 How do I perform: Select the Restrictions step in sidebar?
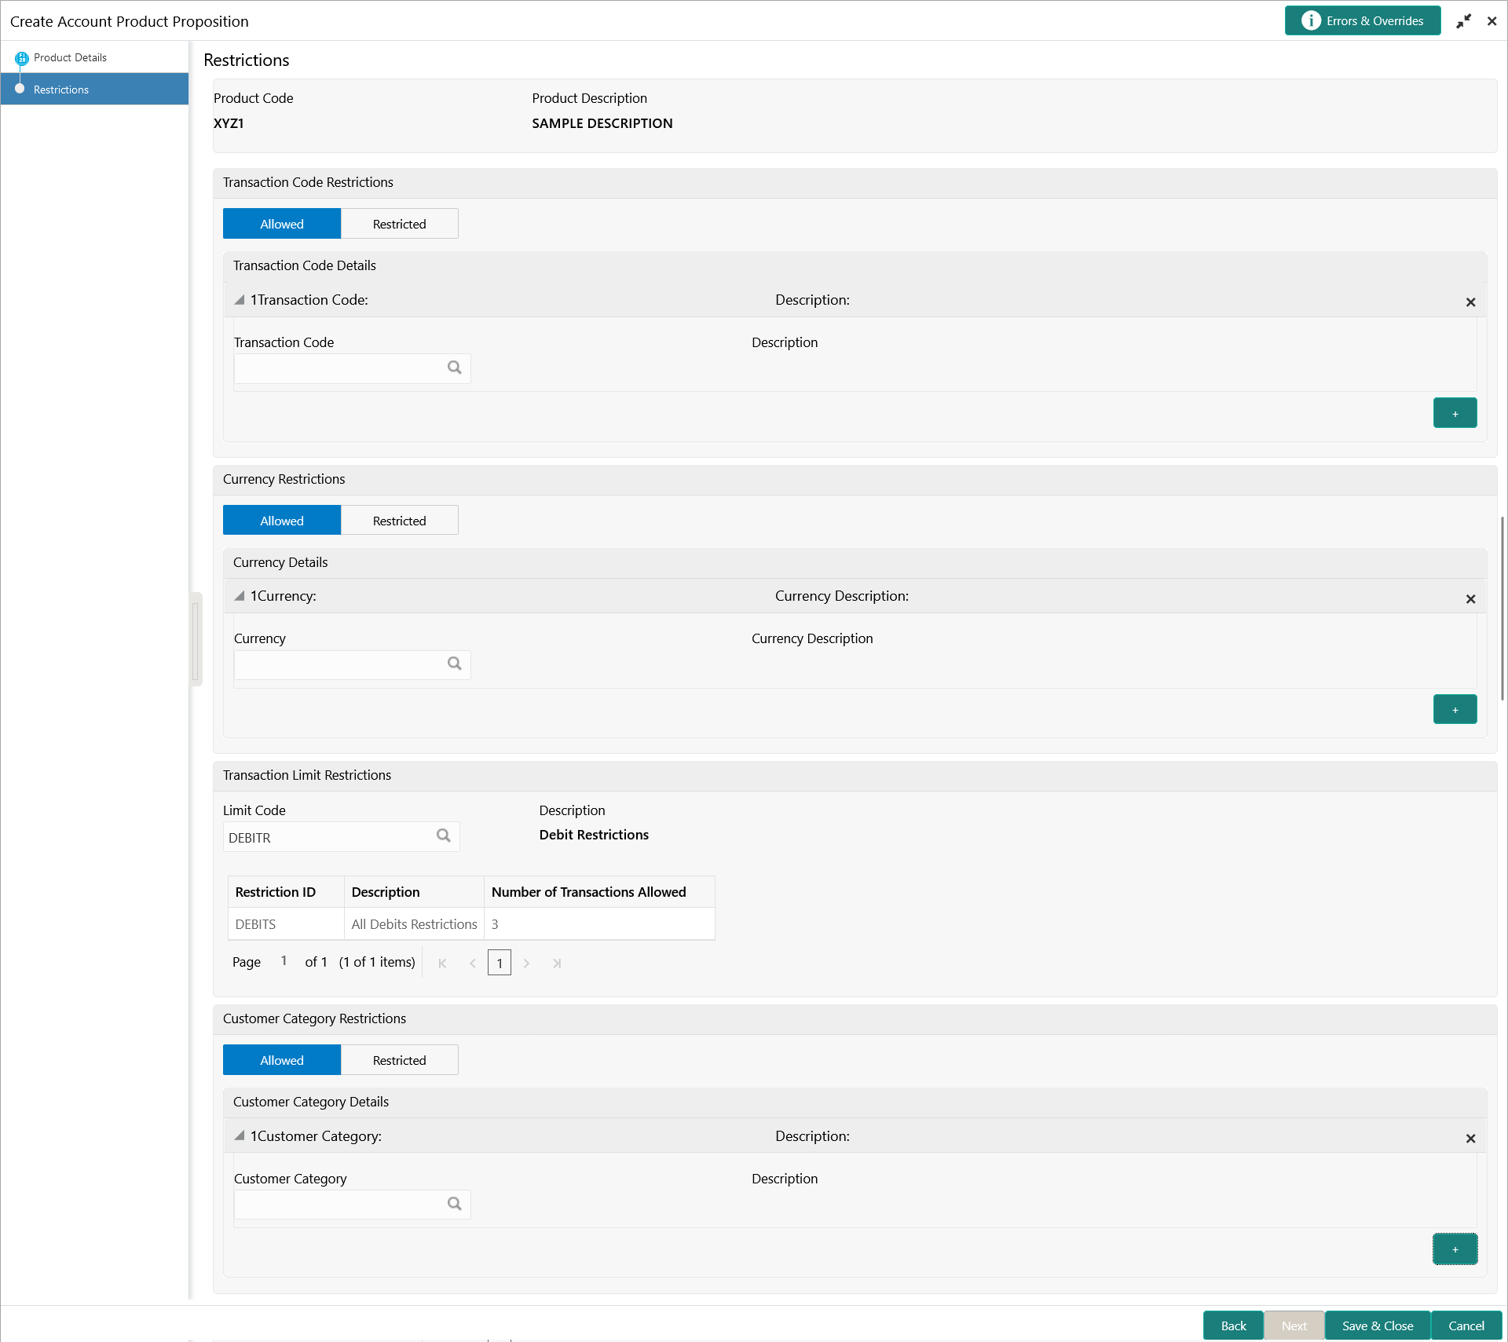61,90
